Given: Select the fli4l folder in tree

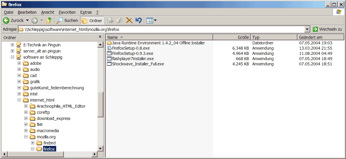Looking at the screenshot, I should point(40,125).
